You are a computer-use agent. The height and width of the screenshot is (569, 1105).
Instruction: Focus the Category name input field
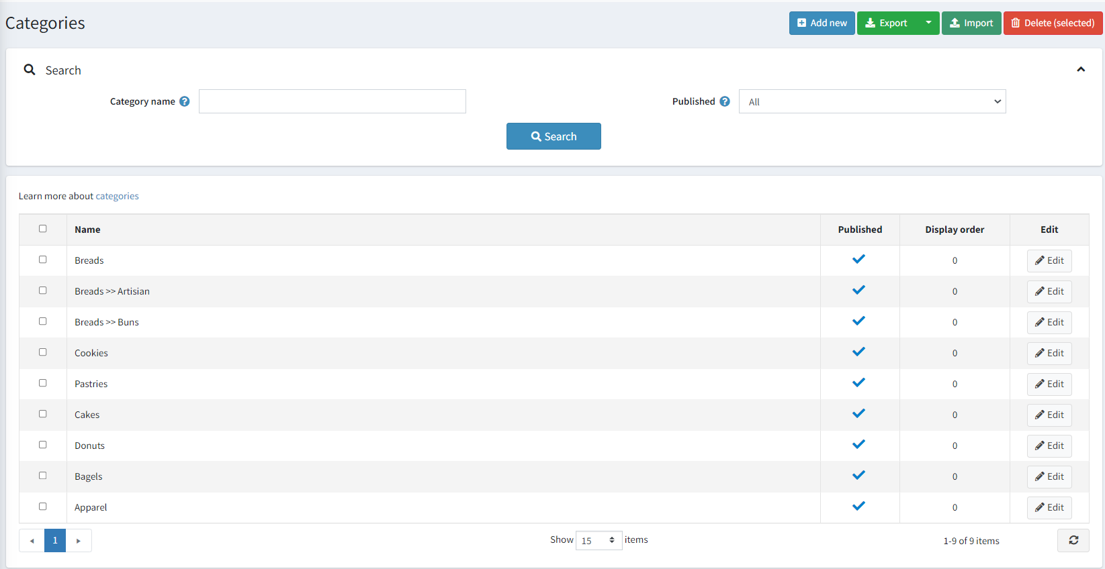coord(332,101)
